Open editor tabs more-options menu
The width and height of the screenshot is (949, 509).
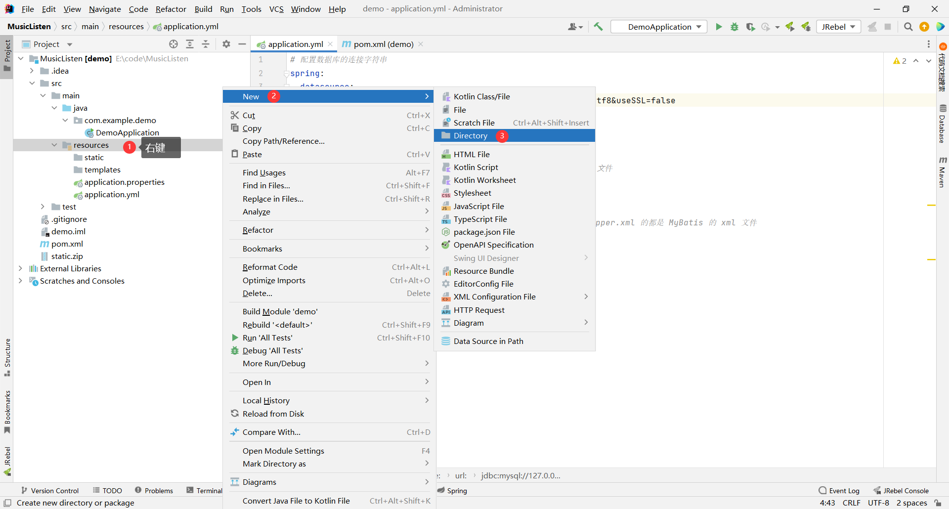[929, 44]
